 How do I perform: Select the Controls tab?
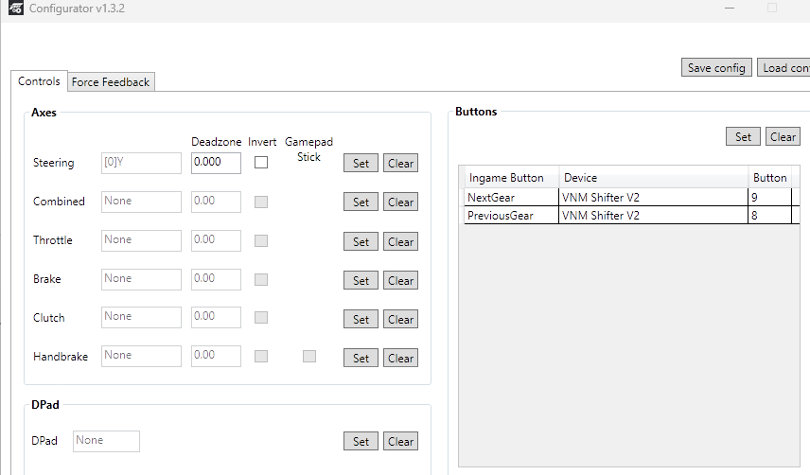pyautogui.click(x=39, y=81)
